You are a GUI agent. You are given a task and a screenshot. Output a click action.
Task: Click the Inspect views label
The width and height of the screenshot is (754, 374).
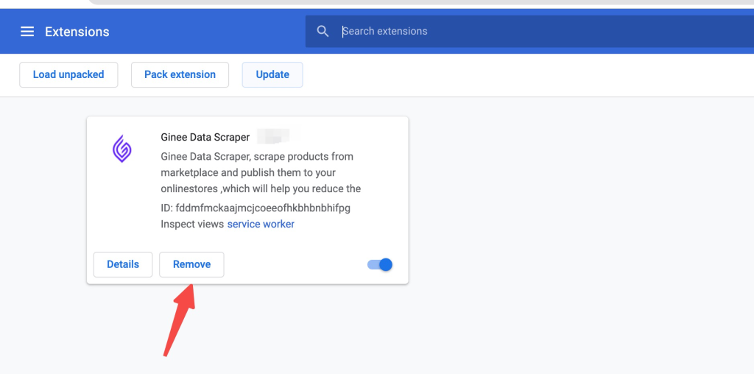click(x=192, y=224)
